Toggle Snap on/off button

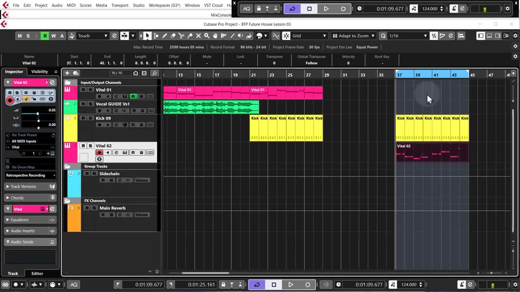pyautogui.click(x=286, y=36)
